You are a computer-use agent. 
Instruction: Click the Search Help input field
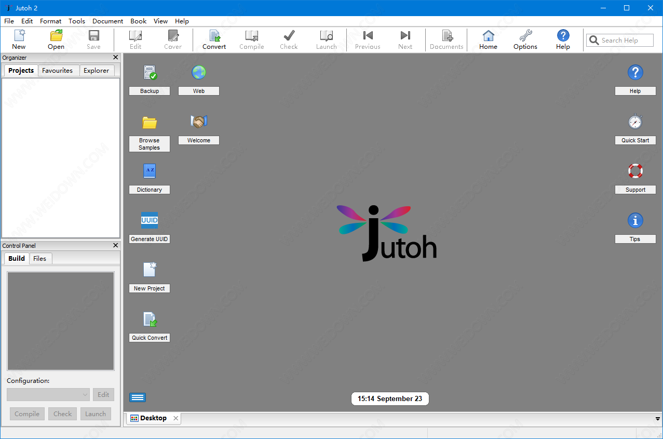620,41
